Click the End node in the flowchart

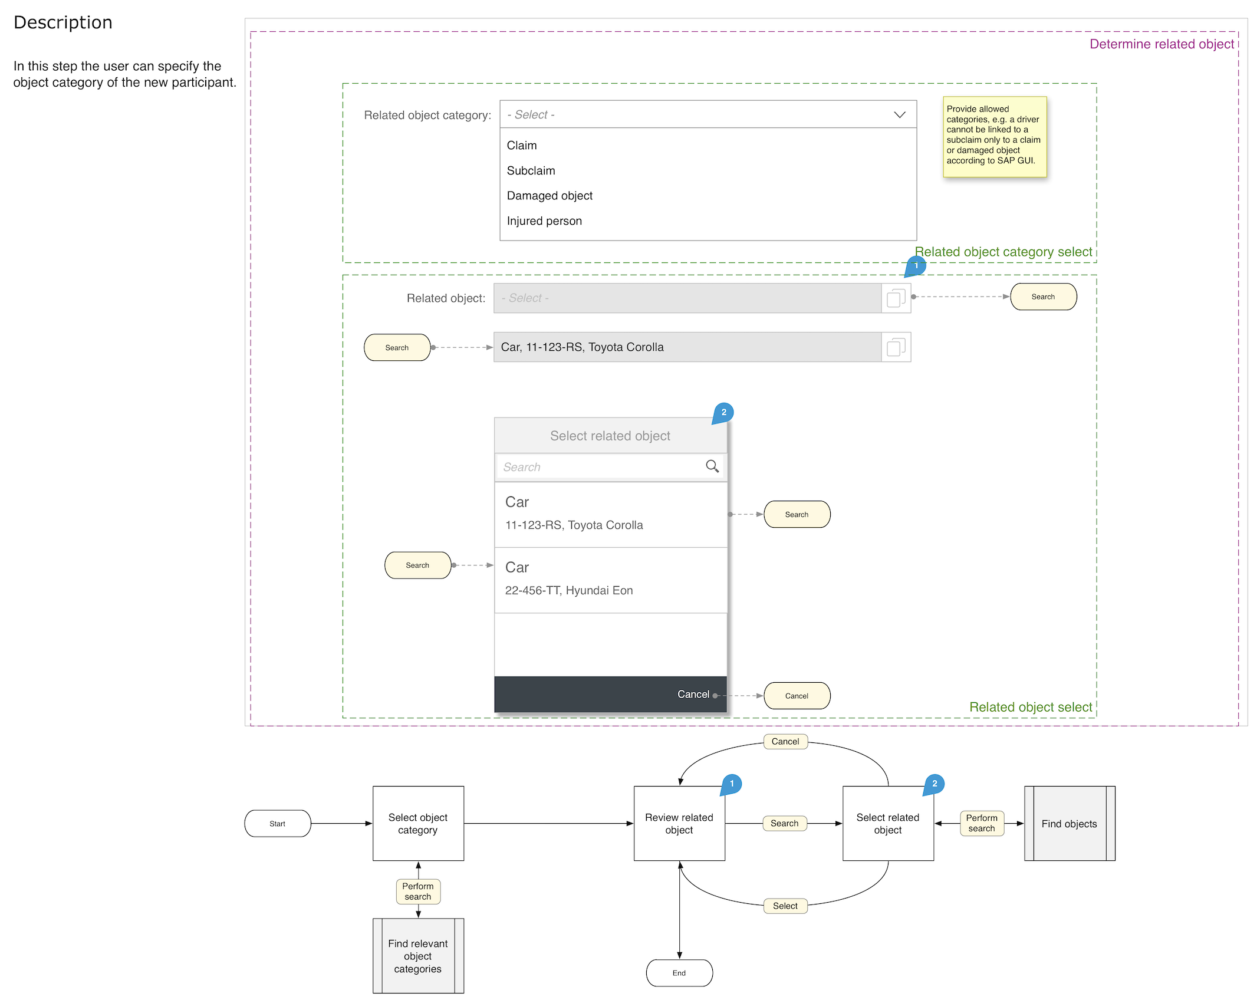pyautogui.click(x=679, y=973)
